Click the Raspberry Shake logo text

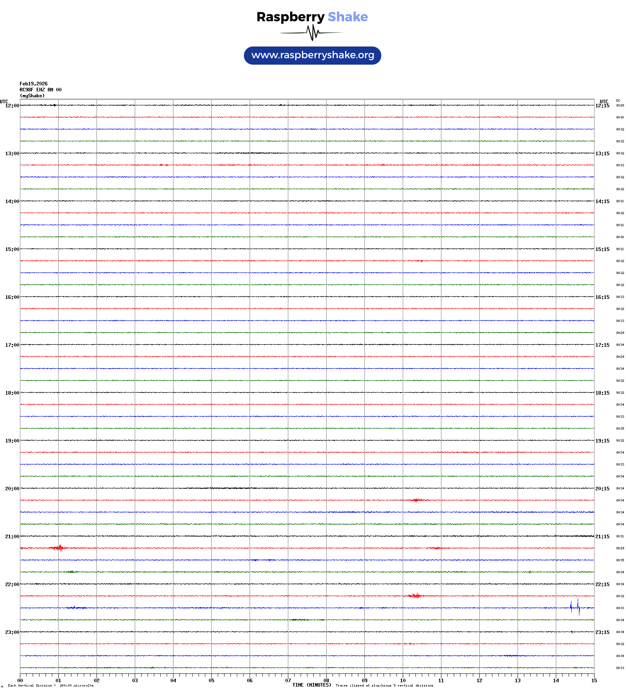[312, 17]
